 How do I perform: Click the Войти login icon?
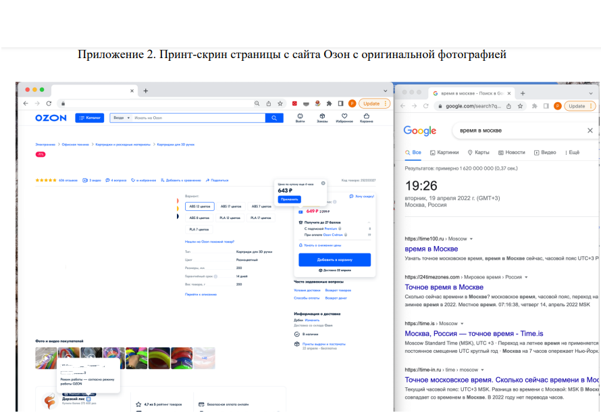click(x=300, y=118)
